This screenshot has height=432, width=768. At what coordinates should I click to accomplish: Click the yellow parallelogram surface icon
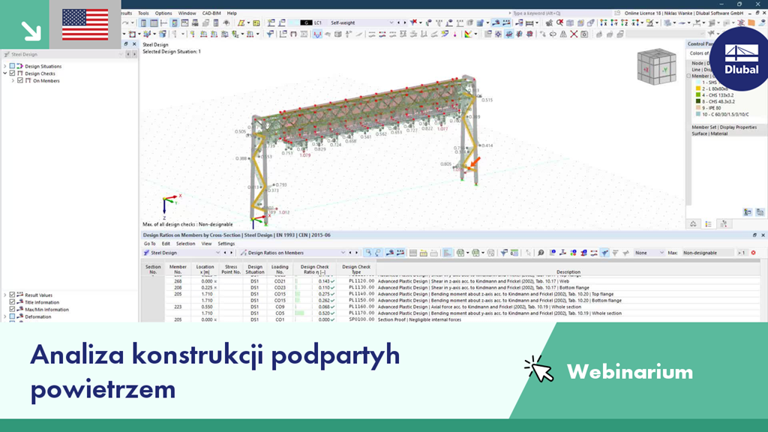(241, 22)
